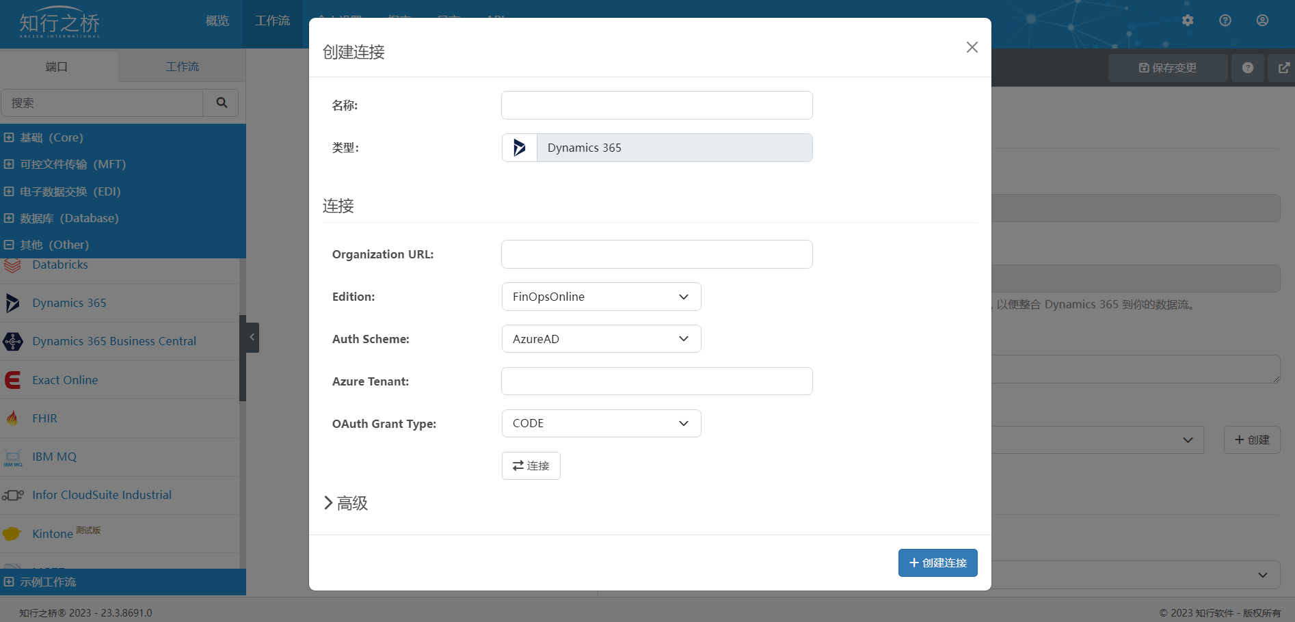The height and width of the screenshot is (622, 1295).
Task: Close the 创建连接 dialog
Action: point(972,47)
